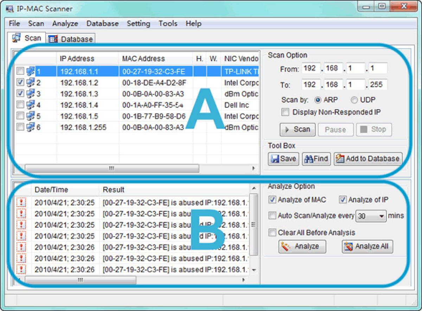Enable Clear All Before Analysis

[x=272, y=233]
